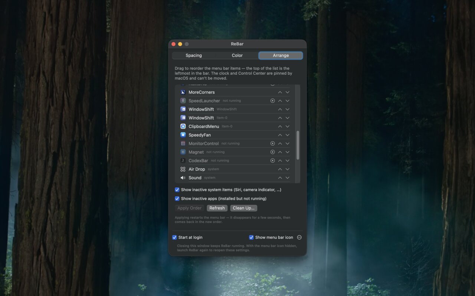This screenshot has height=296, width=475.
Task: Click the Sound row label
Action: pyautogui.click(x=195, y=178)
